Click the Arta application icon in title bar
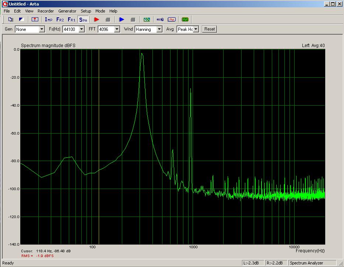The image size is (344, 267). [5, 4]
